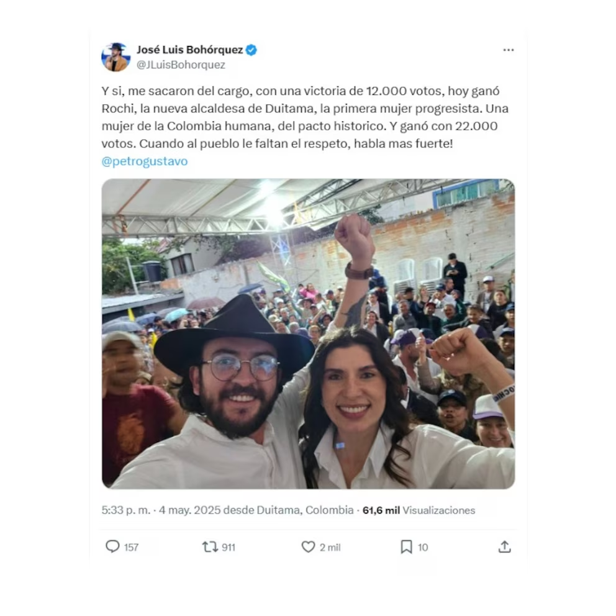
Task: Click the 10 bookmarks count
Action: tap(423, 547)
